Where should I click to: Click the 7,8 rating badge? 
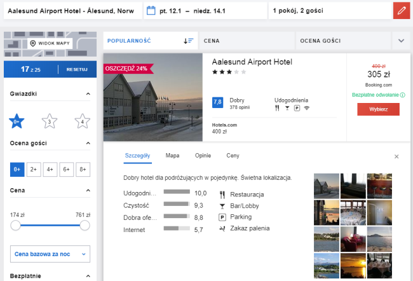pyautogui.click(x=217, y=102)
